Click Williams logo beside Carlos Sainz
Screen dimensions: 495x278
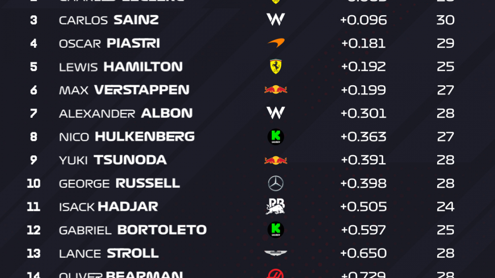(x=276, y=20)
